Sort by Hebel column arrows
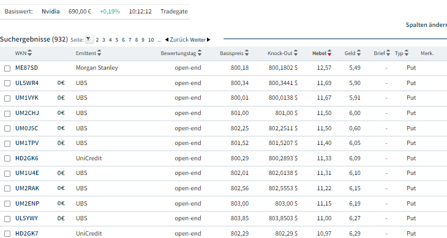 (329, 53)
